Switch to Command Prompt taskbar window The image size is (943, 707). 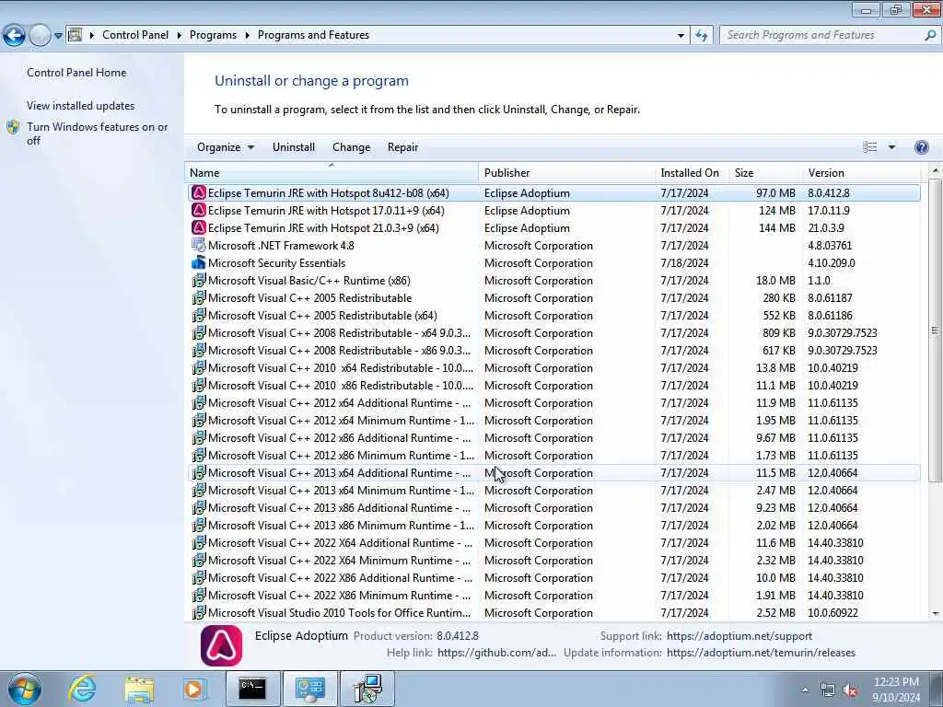pyautogui.click(x=252, y=689)
